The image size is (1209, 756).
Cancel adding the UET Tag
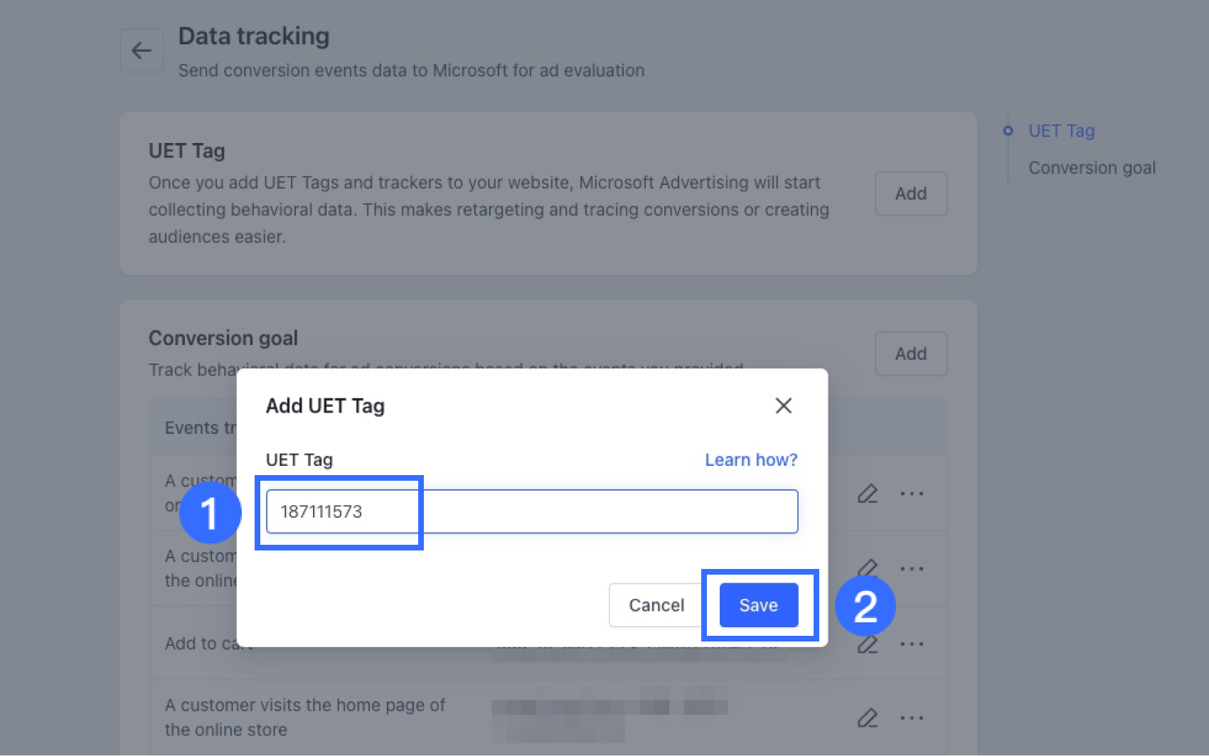tap(656, 605)
